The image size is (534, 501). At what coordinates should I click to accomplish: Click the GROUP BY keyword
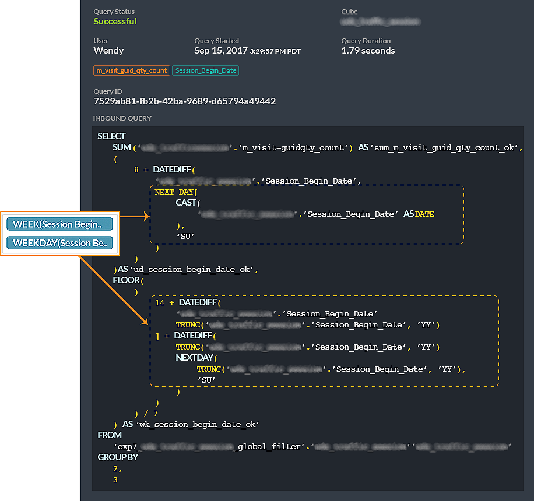[118, 457]
